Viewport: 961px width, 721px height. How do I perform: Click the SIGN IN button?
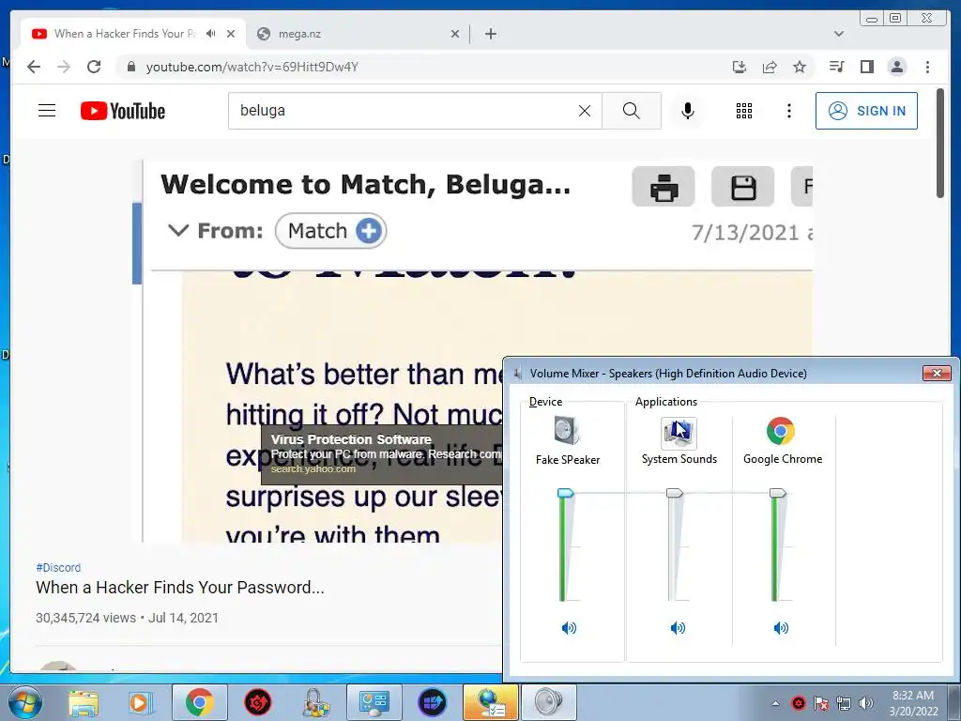(866, 111)
